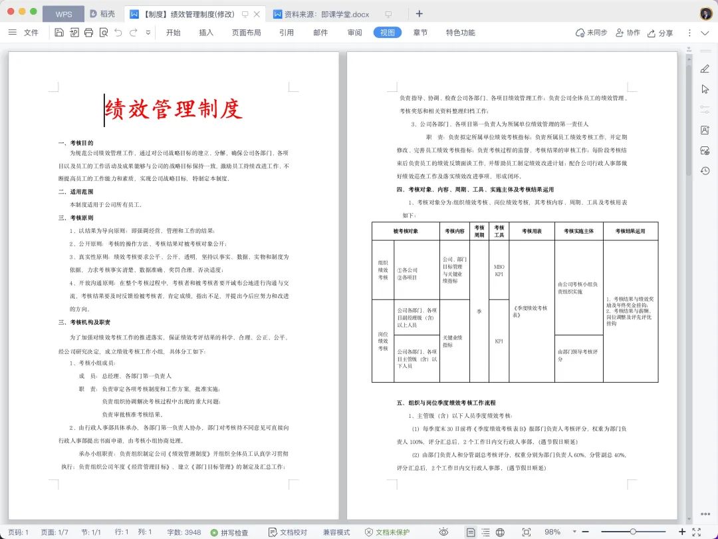This screenshot has height=539, width=718.
Task: Switch to web layout globe icon
Action: pos(500,532)
